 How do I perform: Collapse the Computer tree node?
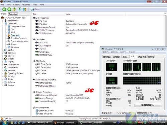[x=3, y=24]
